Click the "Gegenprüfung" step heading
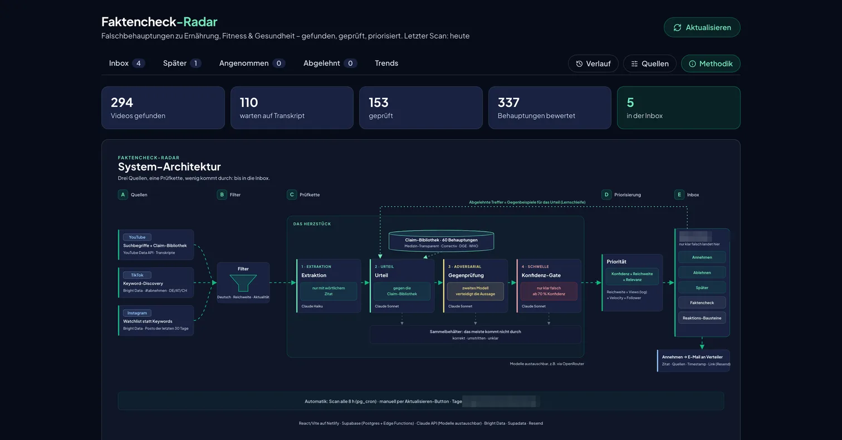Viewport: 842px width, 440px height. [x=466, y=275]
